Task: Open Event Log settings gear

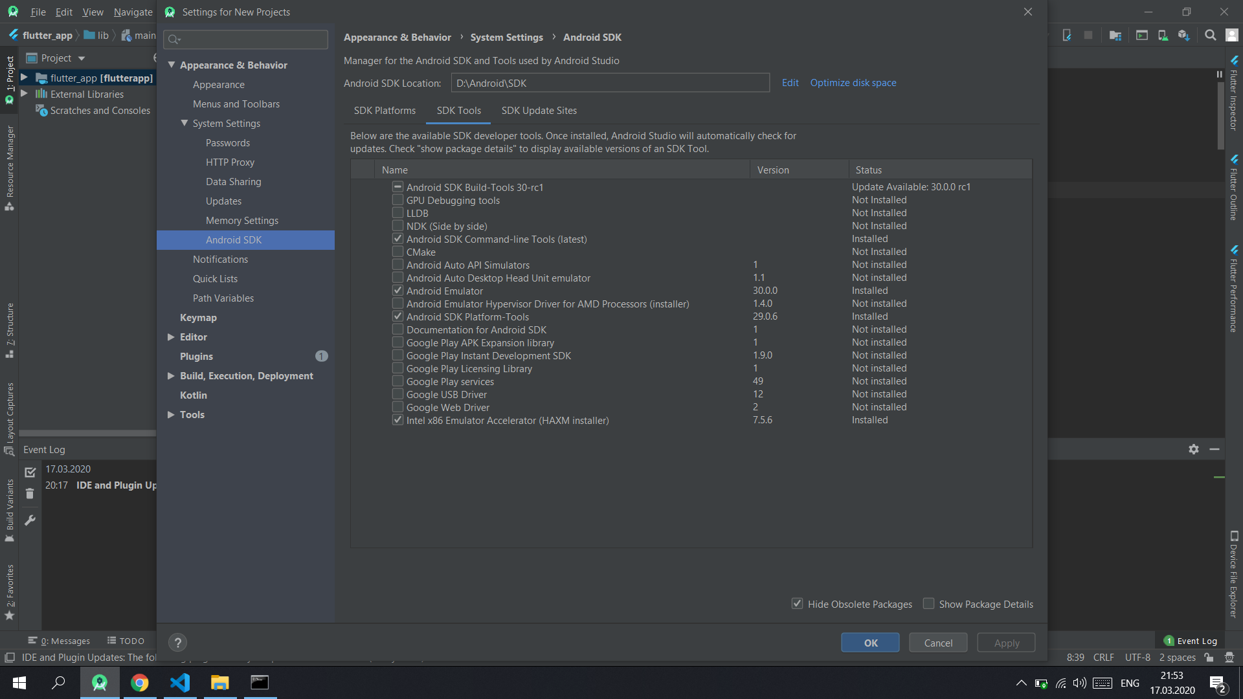Action: [x=1194, y=449]
